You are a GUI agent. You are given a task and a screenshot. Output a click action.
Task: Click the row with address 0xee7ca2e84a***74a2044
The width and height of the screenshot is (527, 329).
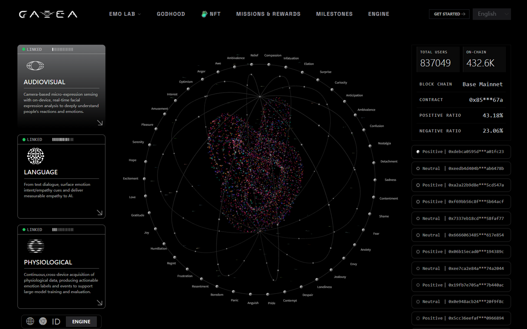461,268
